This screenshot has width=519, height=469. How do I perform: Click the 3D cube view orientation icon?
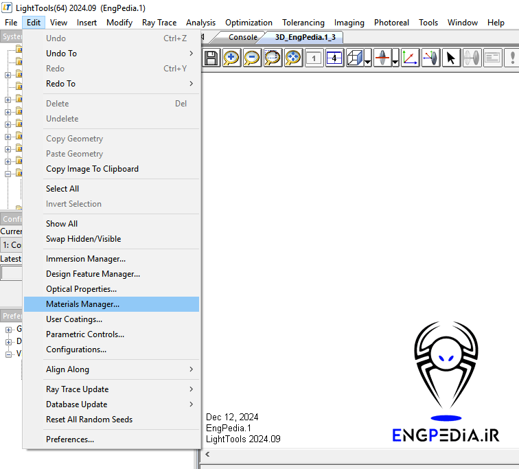click(x=355, y=58)
